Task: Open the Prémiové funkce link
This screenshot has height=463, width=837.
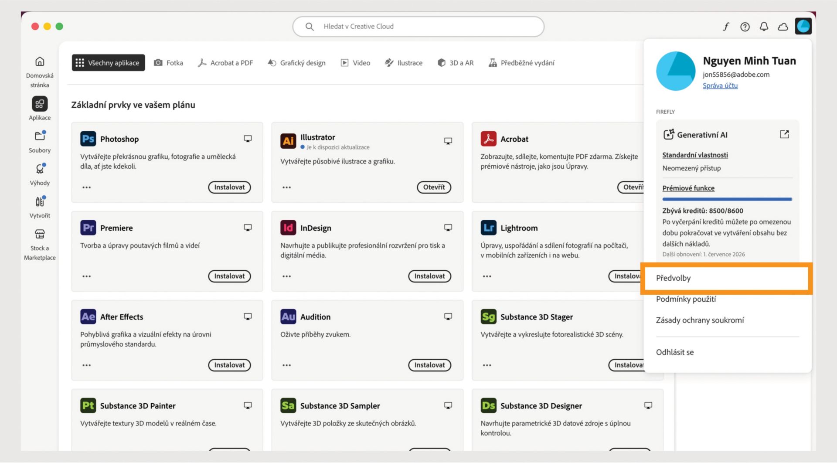Action: pos(688,188)
